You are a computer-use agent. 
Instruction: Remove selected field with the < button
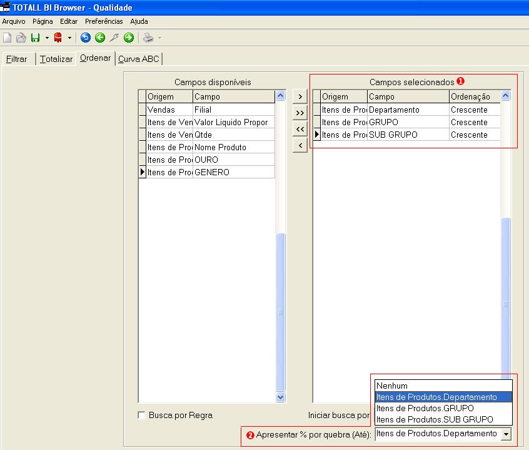tap(300, 145)
